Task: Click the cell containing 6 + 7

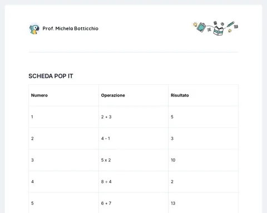Action: (133, 203)
